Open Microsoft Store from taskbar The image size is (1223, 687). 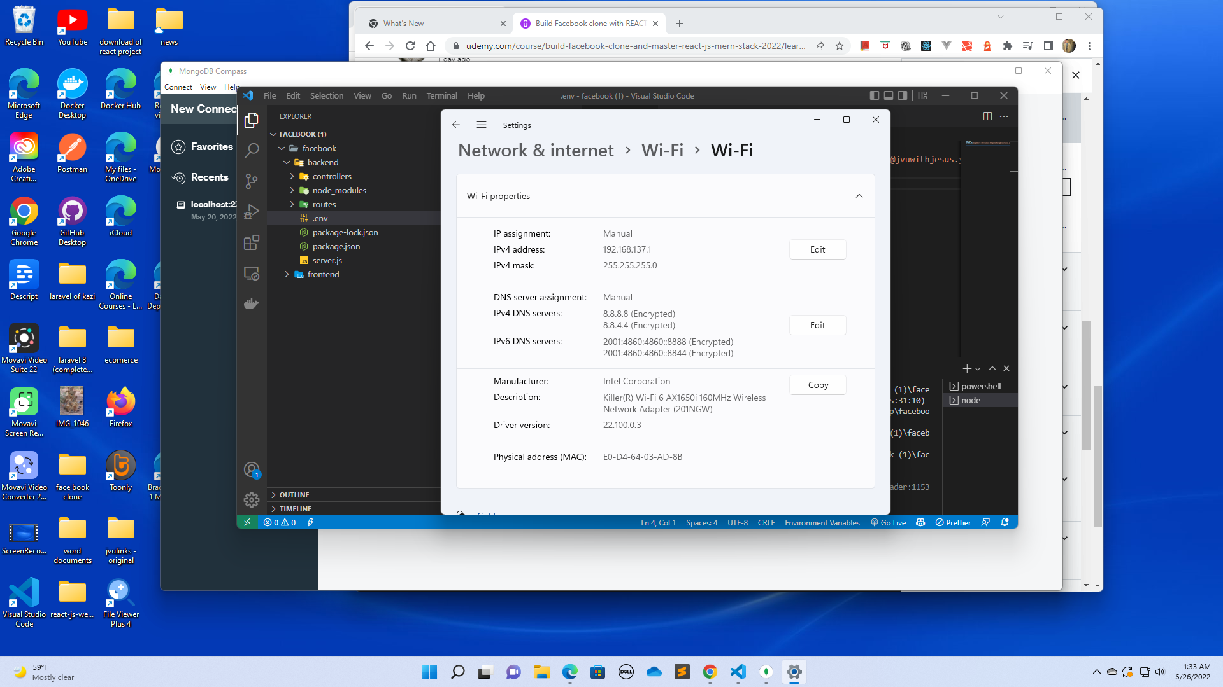pos(597,672)
